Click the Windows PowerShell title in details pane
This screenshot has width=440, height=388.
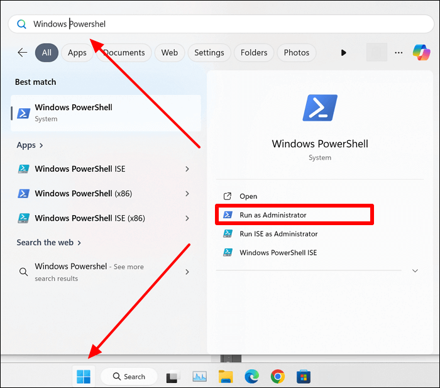click(x=320, y=144)
